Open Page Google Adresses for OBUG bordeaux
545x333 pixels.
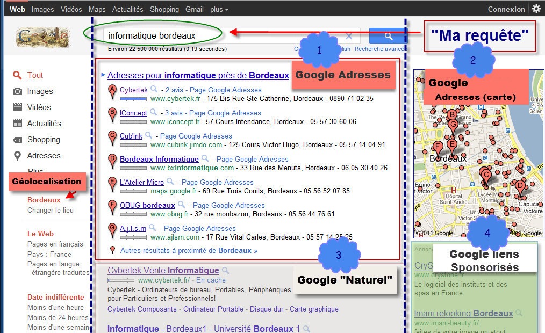(x=229, y=206)
